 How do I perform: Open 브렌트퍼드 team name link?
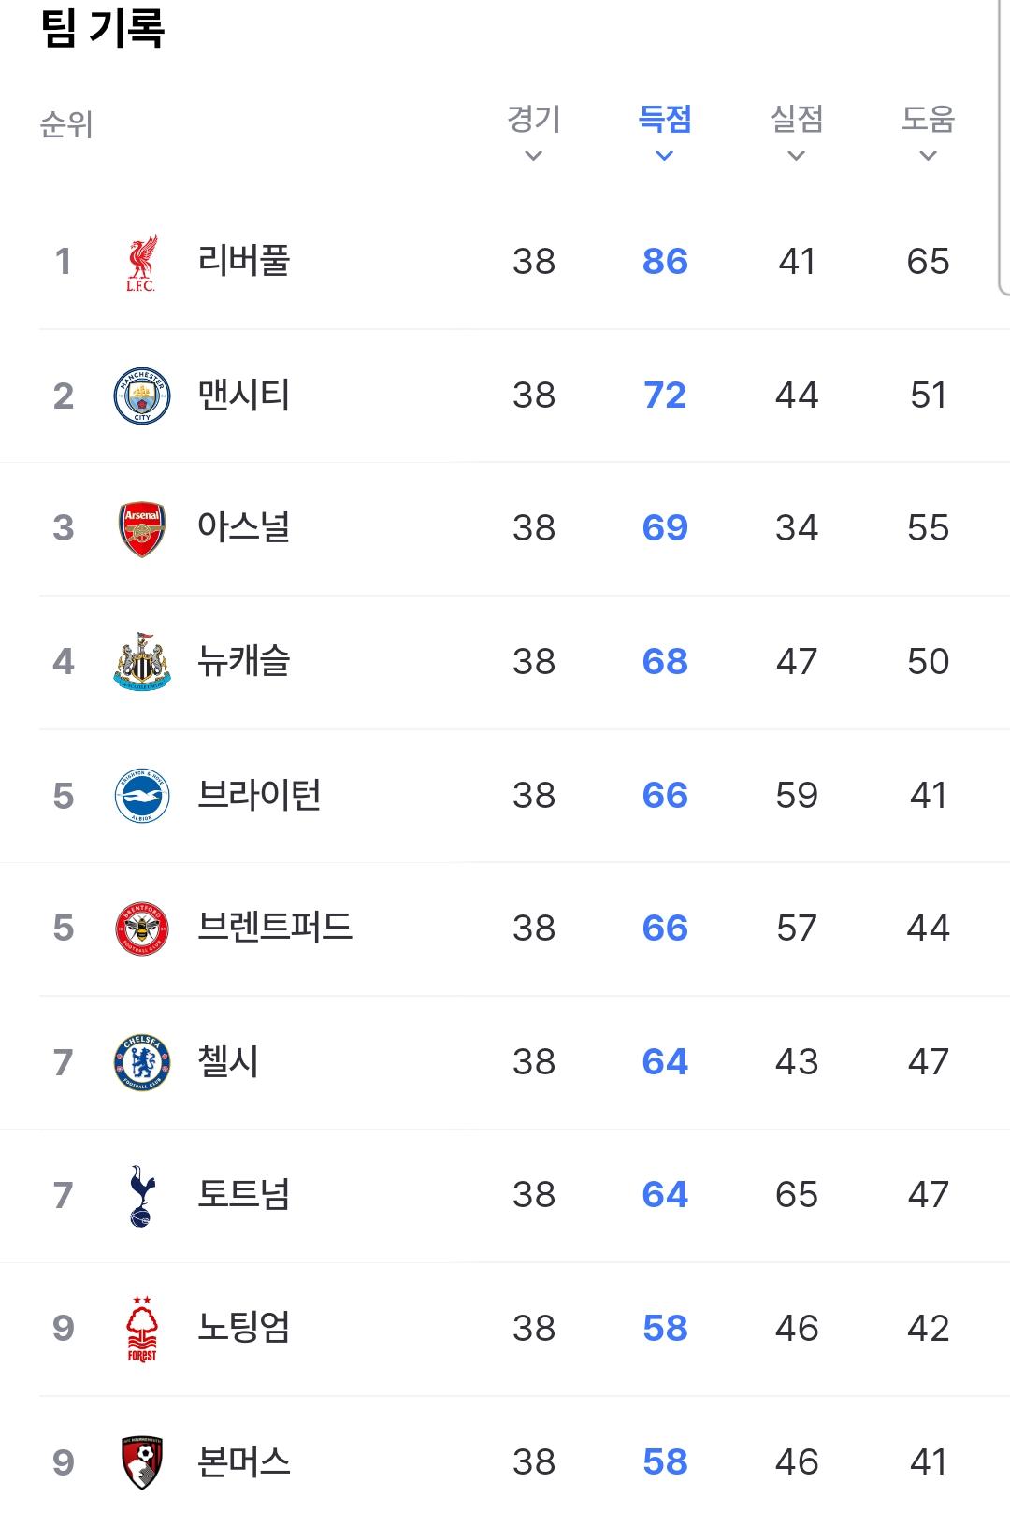point(275,928)
